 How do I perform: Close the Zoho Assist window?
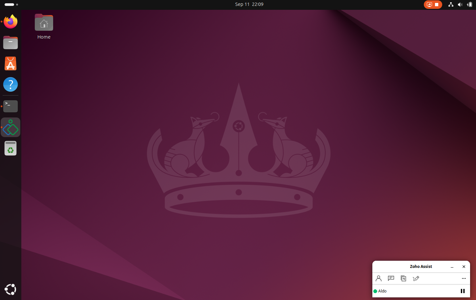[x=464, y=267]
